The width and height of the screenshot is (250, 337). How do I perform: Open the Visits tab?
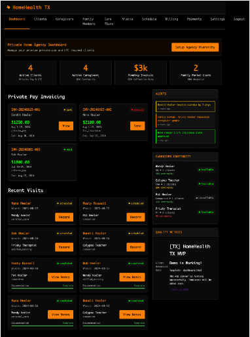(x=128, y=19)
